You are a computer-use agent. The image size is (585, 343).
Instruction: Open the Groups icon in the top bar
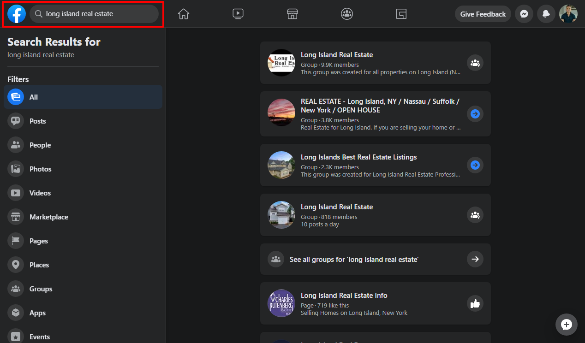click(347, 14)
